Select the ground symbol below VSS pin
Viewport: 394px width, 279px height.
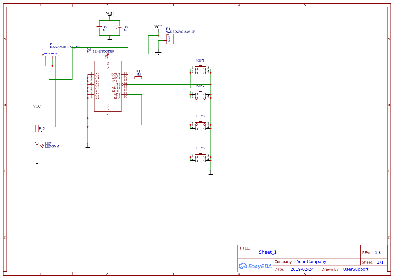[87, 147]
